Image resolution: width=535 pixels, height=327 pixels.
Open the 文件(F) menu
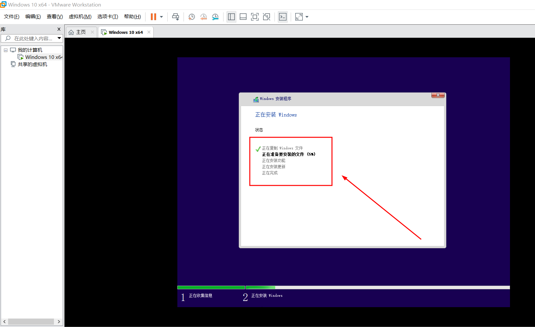12,17
